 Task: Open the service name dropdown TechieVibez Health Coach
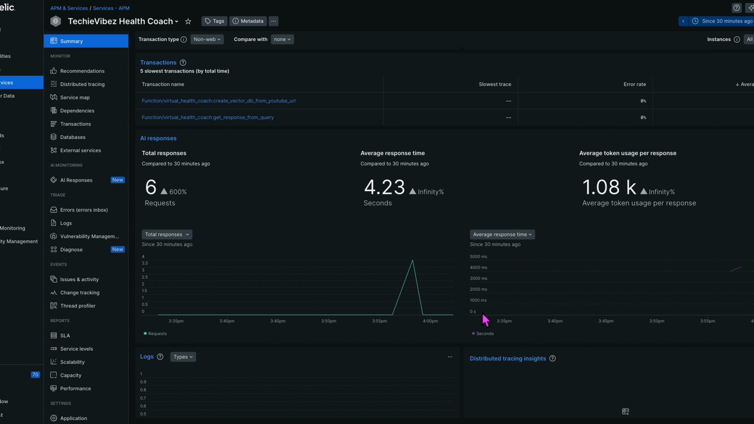coord(123,21)
